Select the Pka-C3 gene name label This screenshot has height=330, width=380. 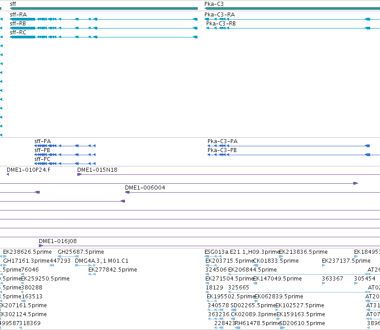214,4
